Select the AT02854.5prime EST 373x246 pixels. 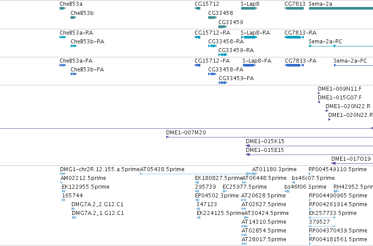pos(244,235)
